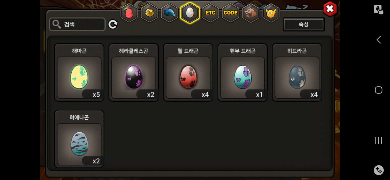Screen dimensions: 390x180
Task: Pick the 헬 드래곤 red egg
Action: (x=188, y=72)
